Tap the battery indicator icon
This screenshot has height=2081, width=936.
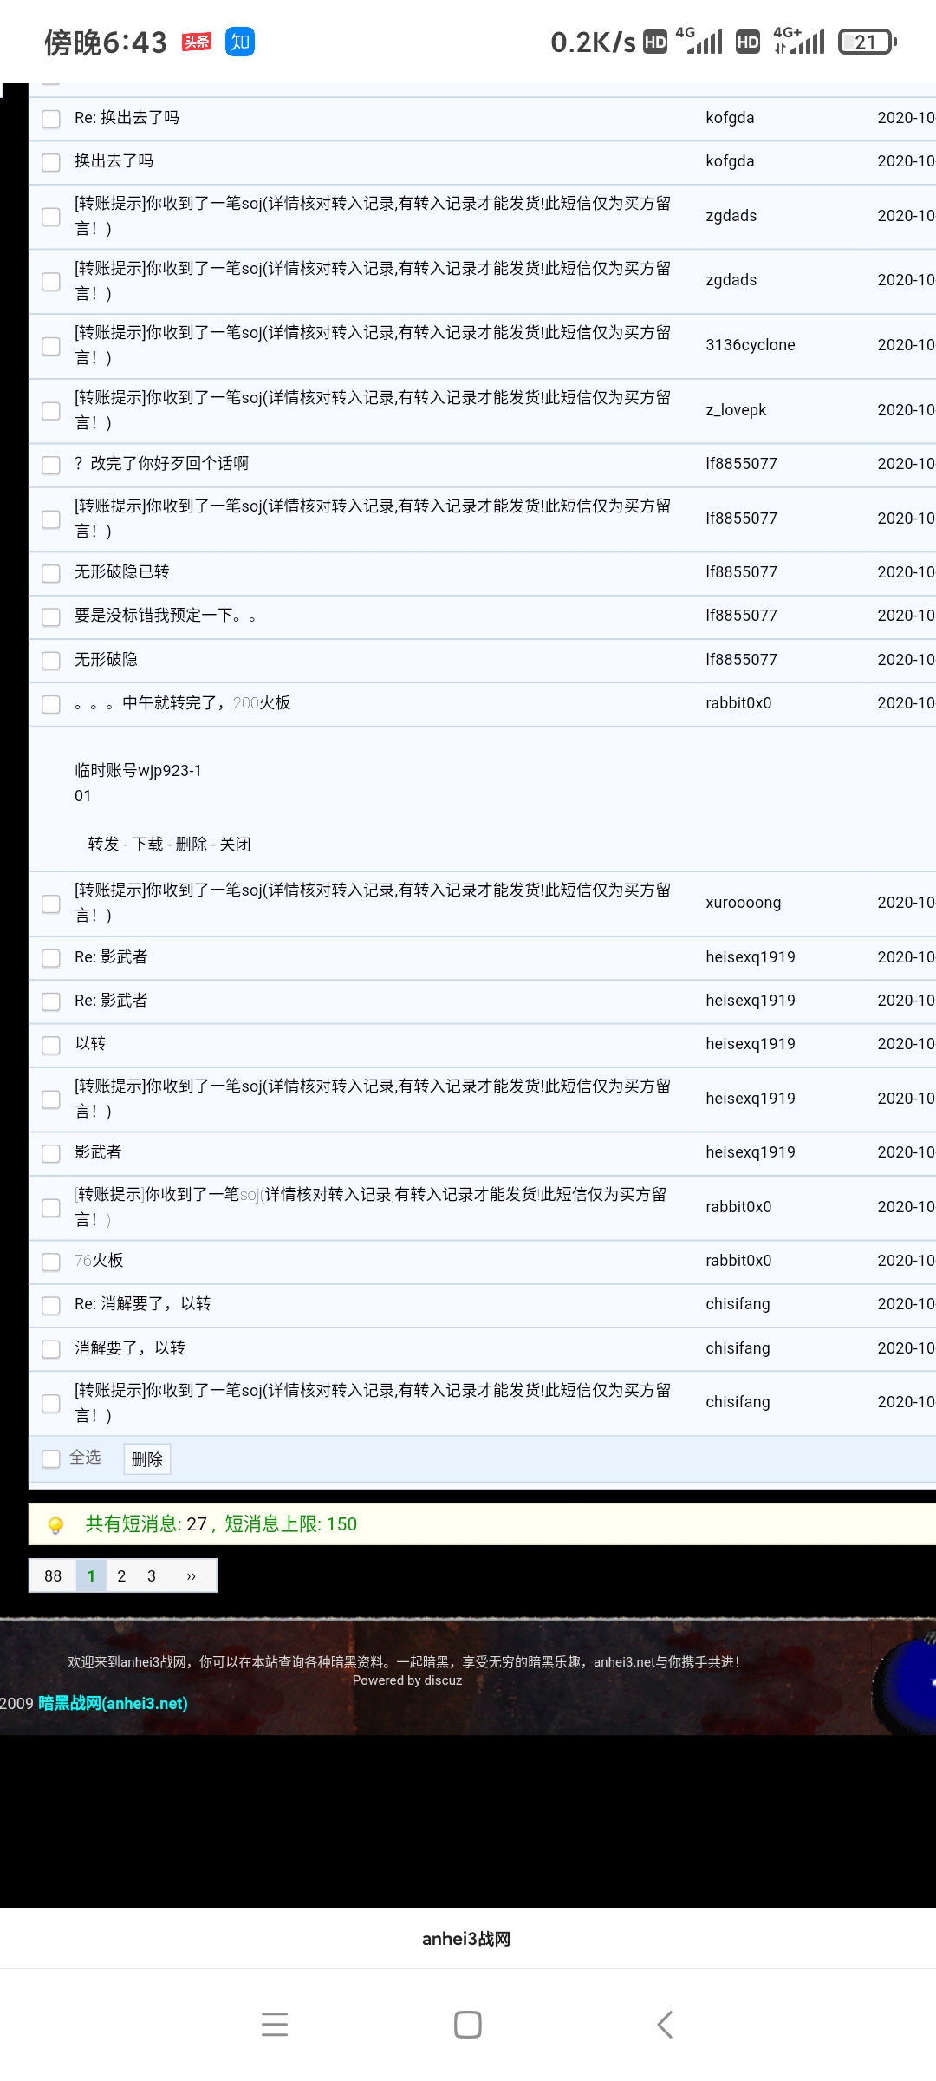click(867, 42)
